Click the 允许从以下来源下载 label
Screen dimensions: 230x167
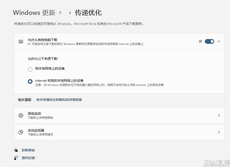(43, 59)
